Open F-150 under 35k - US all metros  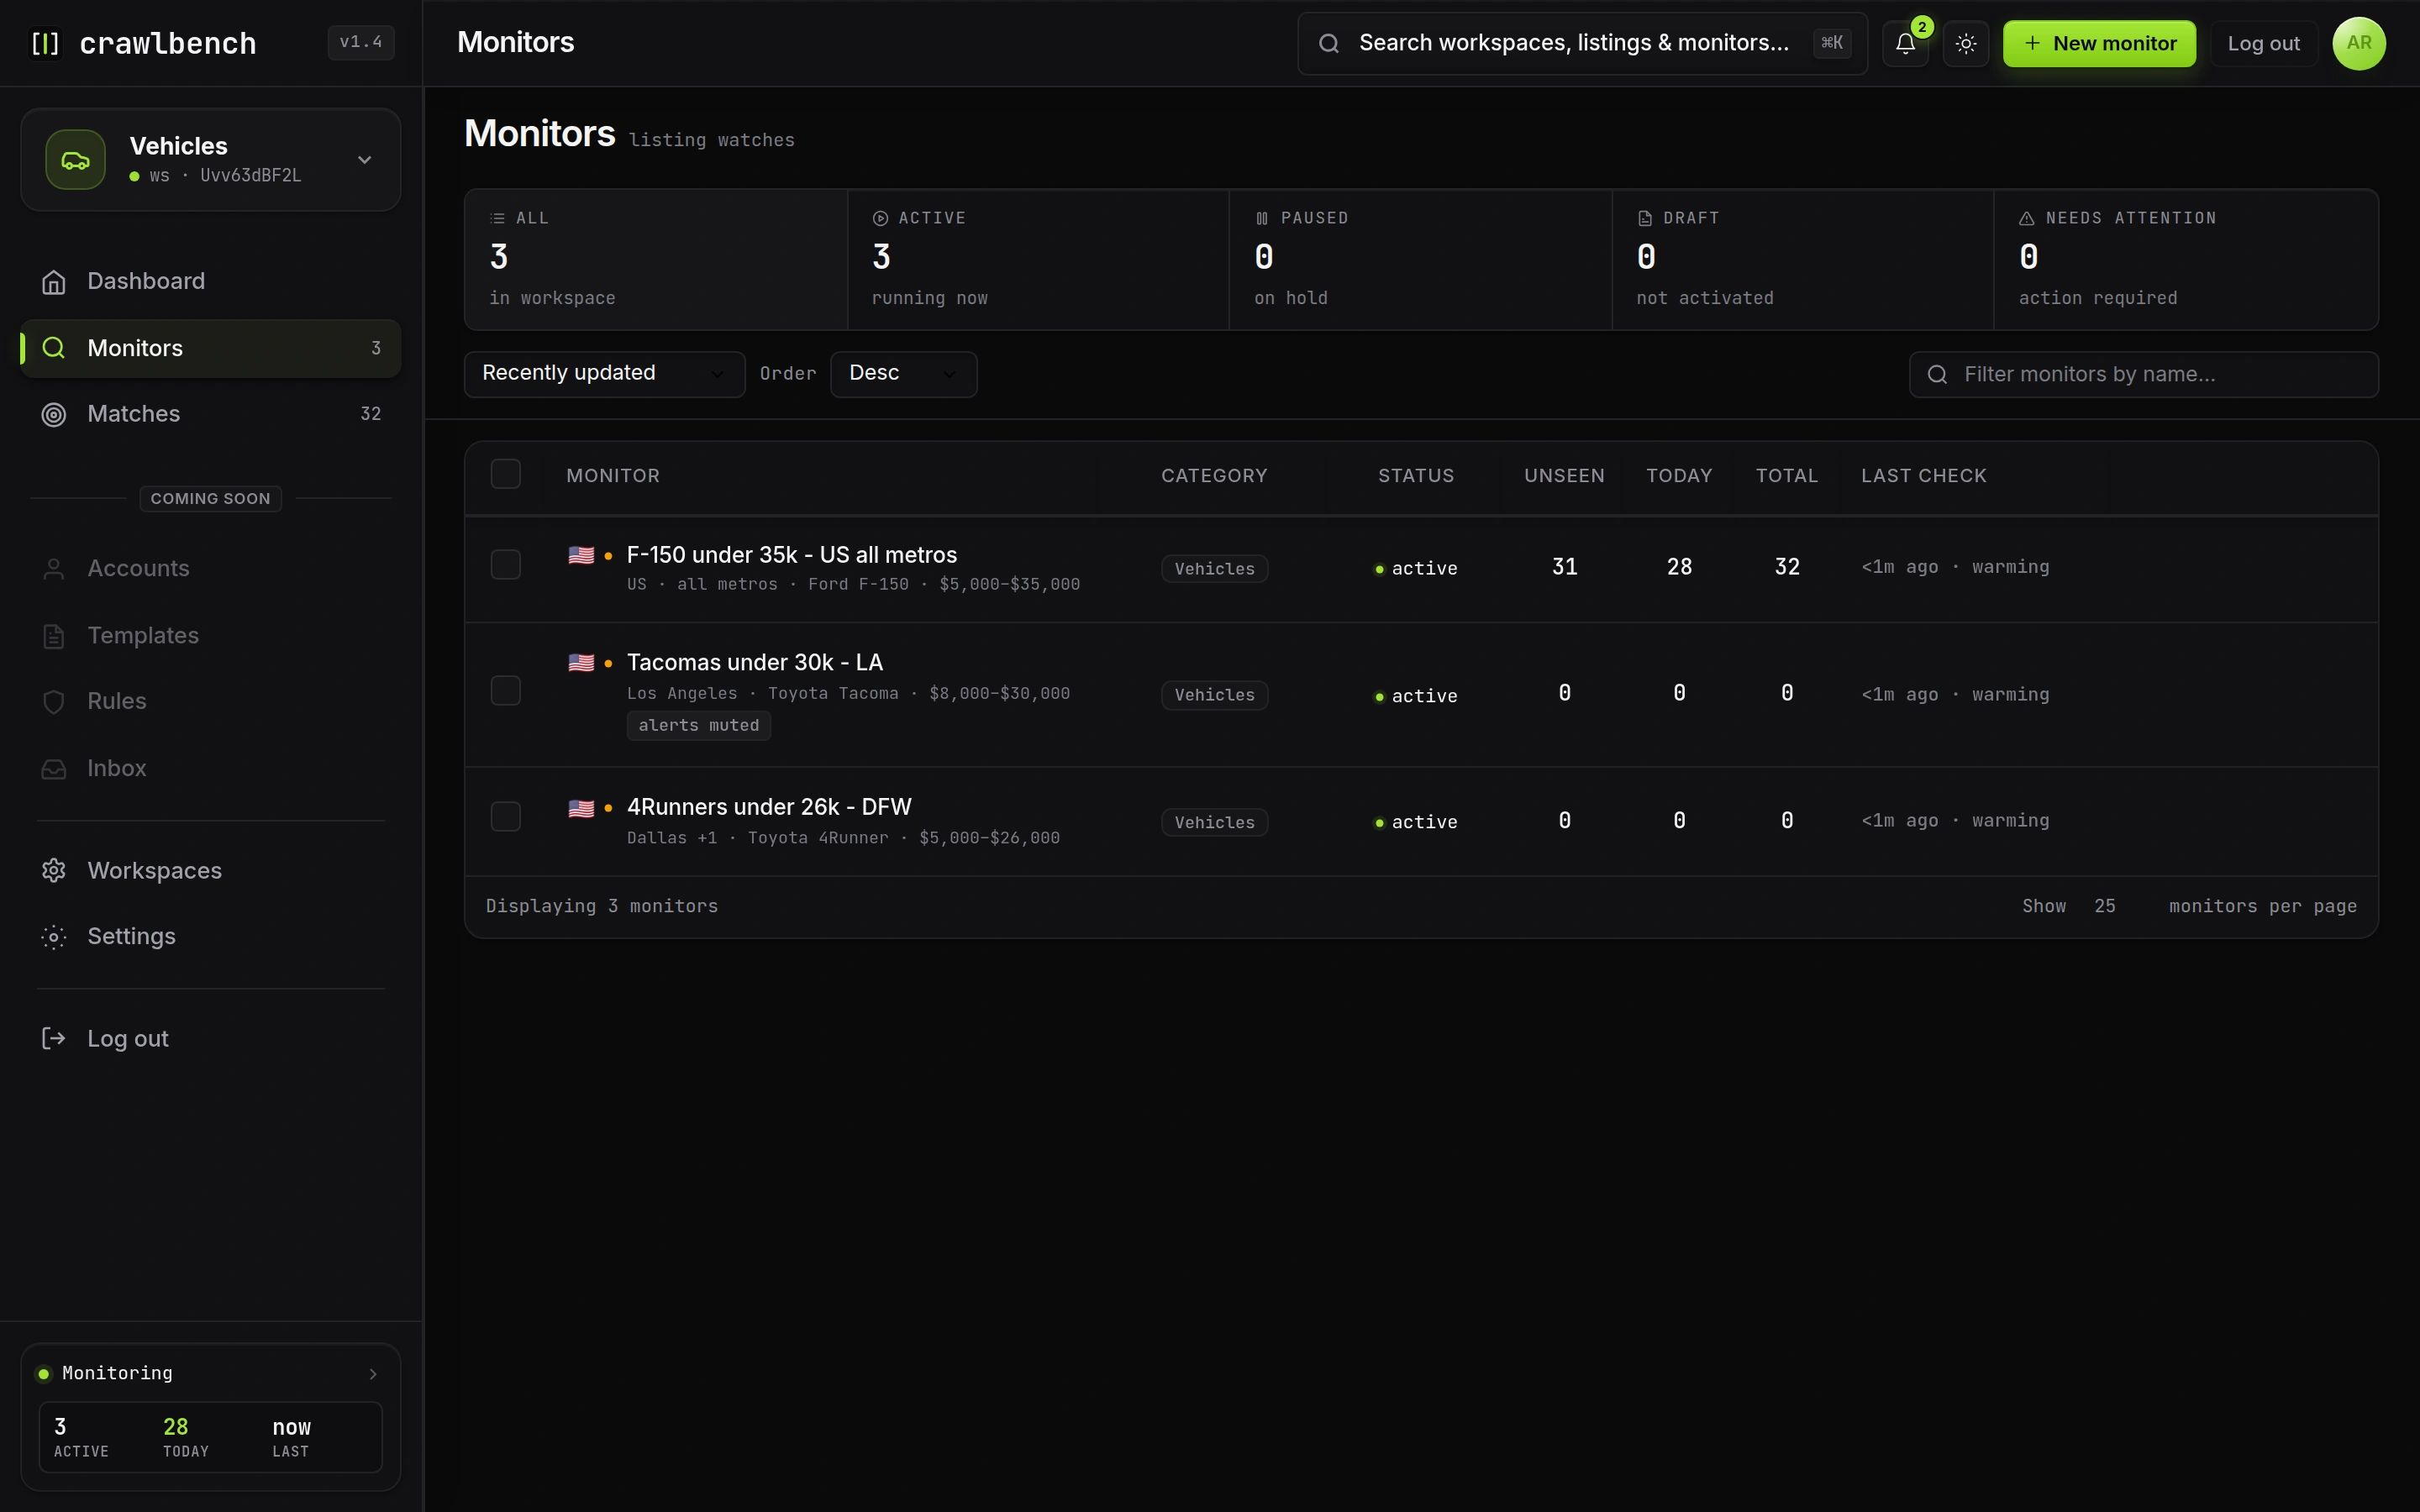[x=791, y=555]
